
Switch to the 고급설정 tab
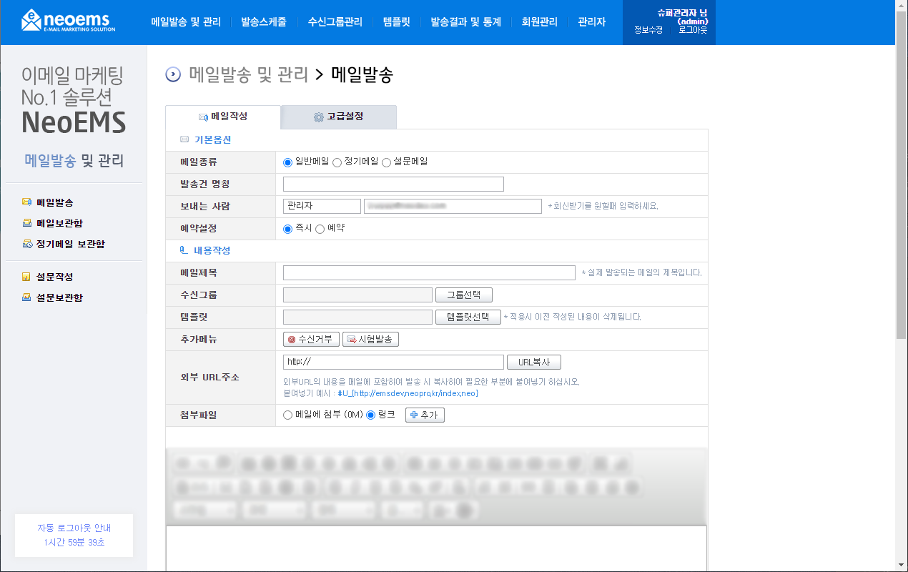click(339, 117)
